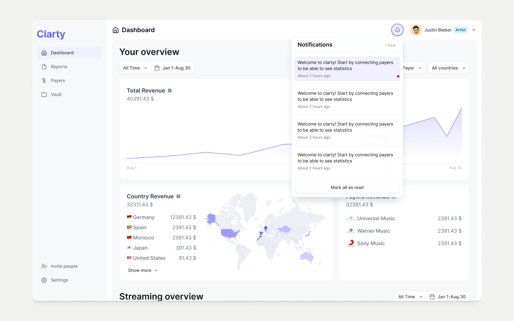Click the home icon beside Dashboard header
This screenshot has height=321, width=514.
point(116,30)
